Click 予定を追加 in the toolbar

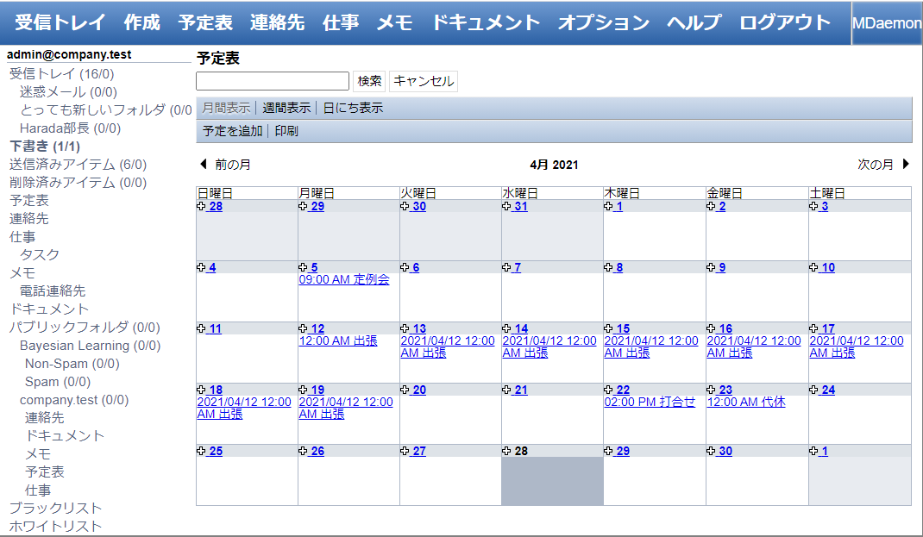tap(232, 132)
